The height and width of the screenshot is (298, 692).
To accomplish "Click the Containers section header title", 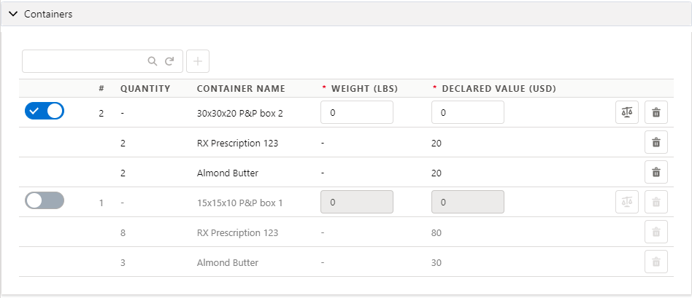I will click(48, 14).
